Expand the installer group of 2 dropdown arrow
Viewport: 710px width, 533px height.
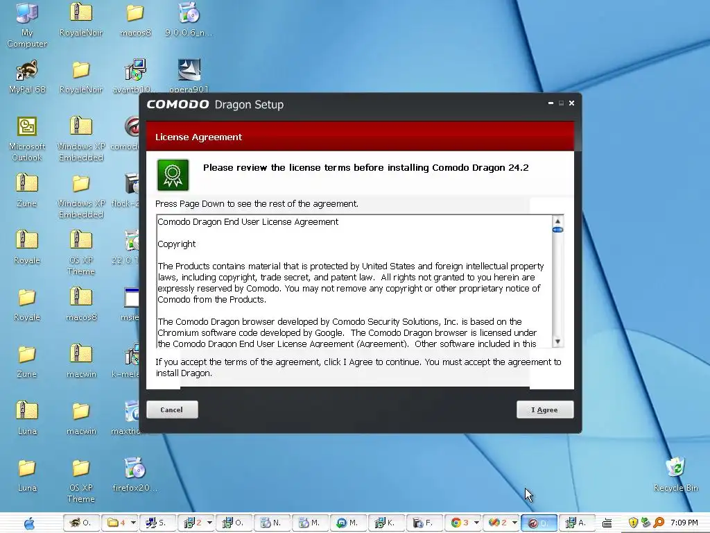(209, 523)
